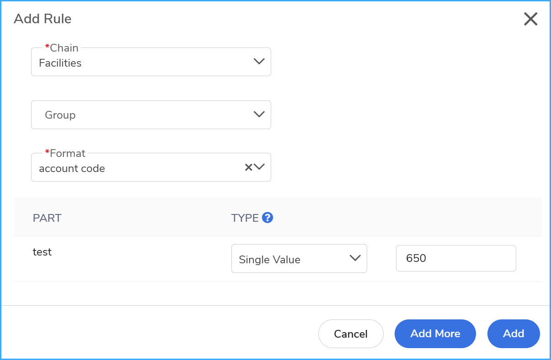
Task: Open the Chain field showing Facilities
Action: pyautogui.click(x=137, y=63)
